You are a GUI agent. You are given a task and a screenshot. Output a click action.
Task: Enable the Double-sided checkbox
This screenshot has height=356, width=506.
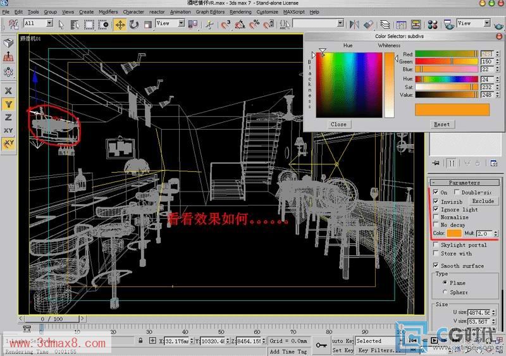pos(457,192)
